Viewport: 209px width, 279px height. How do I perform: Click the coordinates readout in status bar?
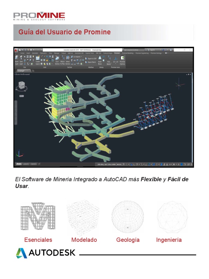point(106,164)
